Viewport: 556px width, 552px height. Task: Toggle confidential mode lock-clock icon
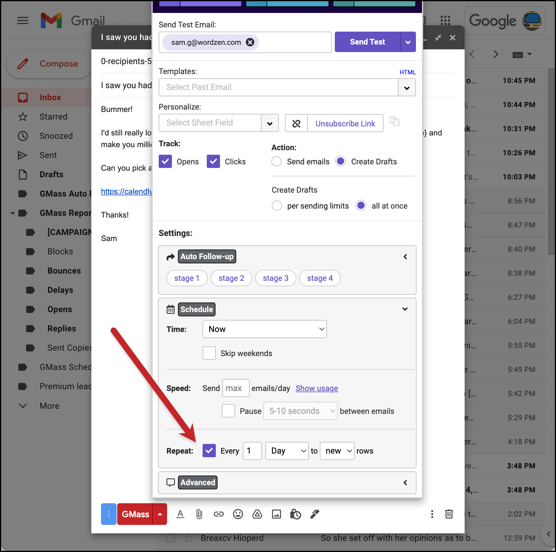(295, 514)
